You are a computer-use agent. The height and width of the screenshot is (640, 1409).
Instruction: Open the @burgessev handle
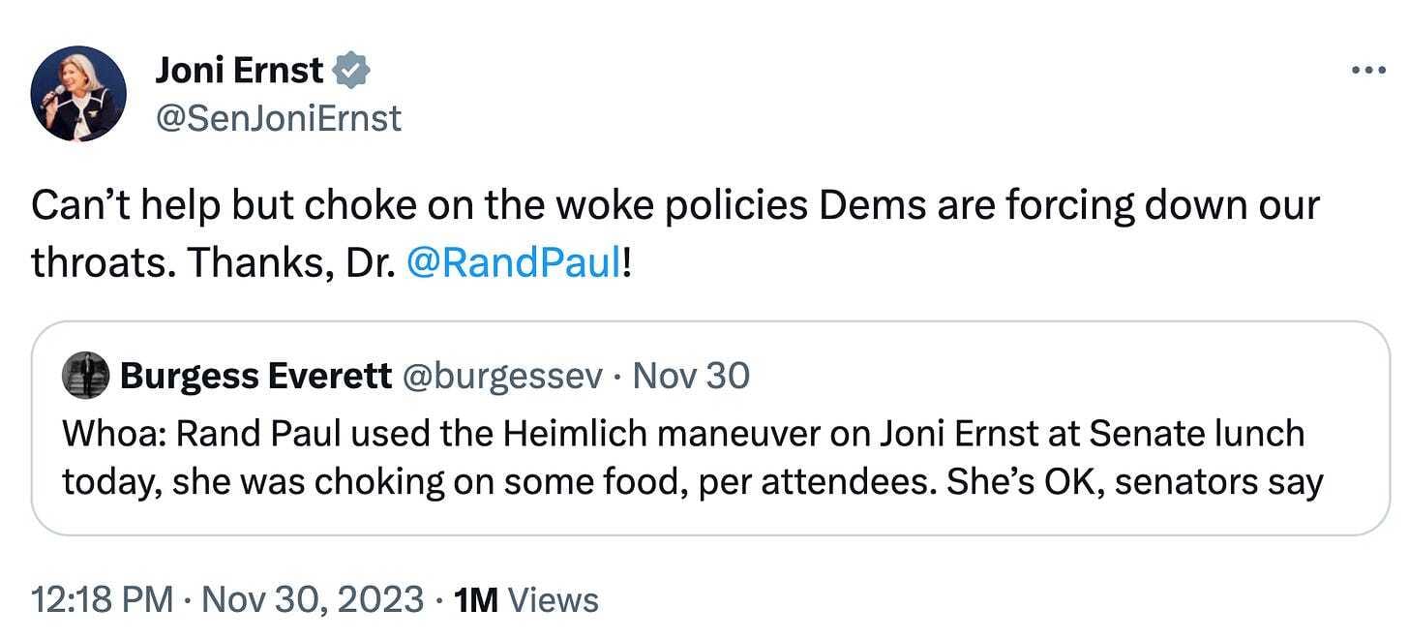[x=501, y=376]
